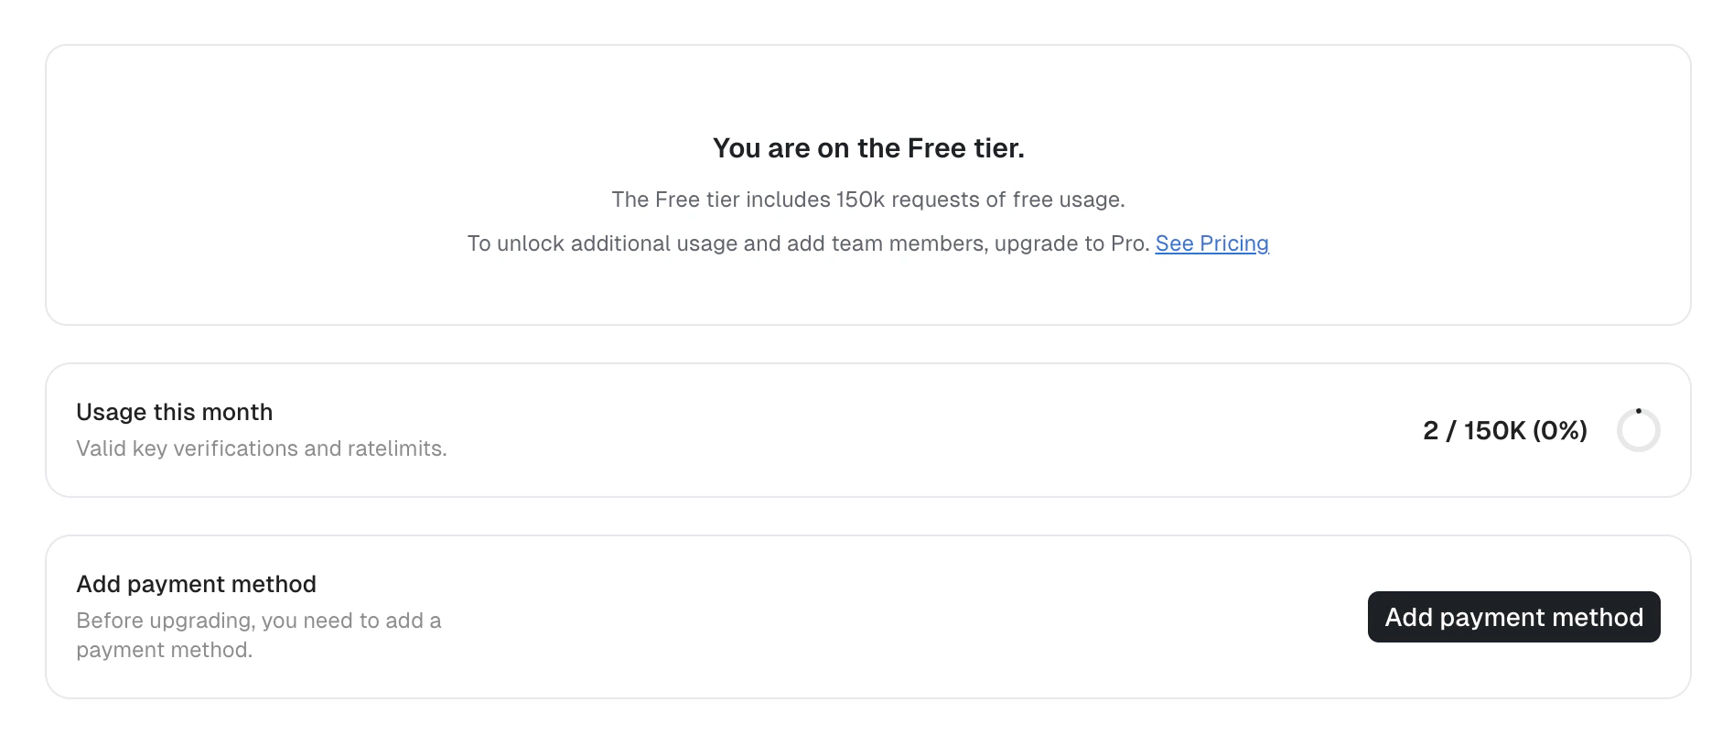The width and height of the screenshot is (1733, 745).
Task: Select the "2 / 150K (0%)" usage counter
Action: pyautogui.click(x=1504, y=430)
